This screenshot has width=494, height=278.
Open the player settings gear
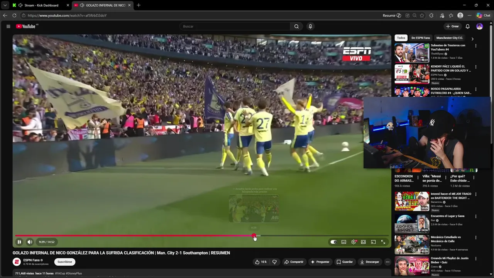(x=354, y=242)
